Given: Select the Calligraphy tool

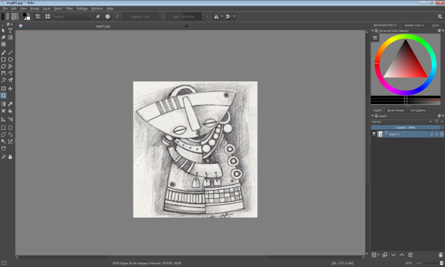Looking at the screenshot, I should pyautogui.click(x=3, y=37).
